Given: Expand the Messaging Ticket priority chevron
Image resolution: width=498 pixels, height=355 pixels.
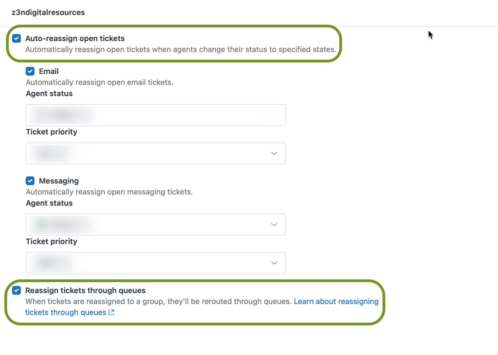Looking at the screenshot, I should pyautogui.click(x=274, y=263).
